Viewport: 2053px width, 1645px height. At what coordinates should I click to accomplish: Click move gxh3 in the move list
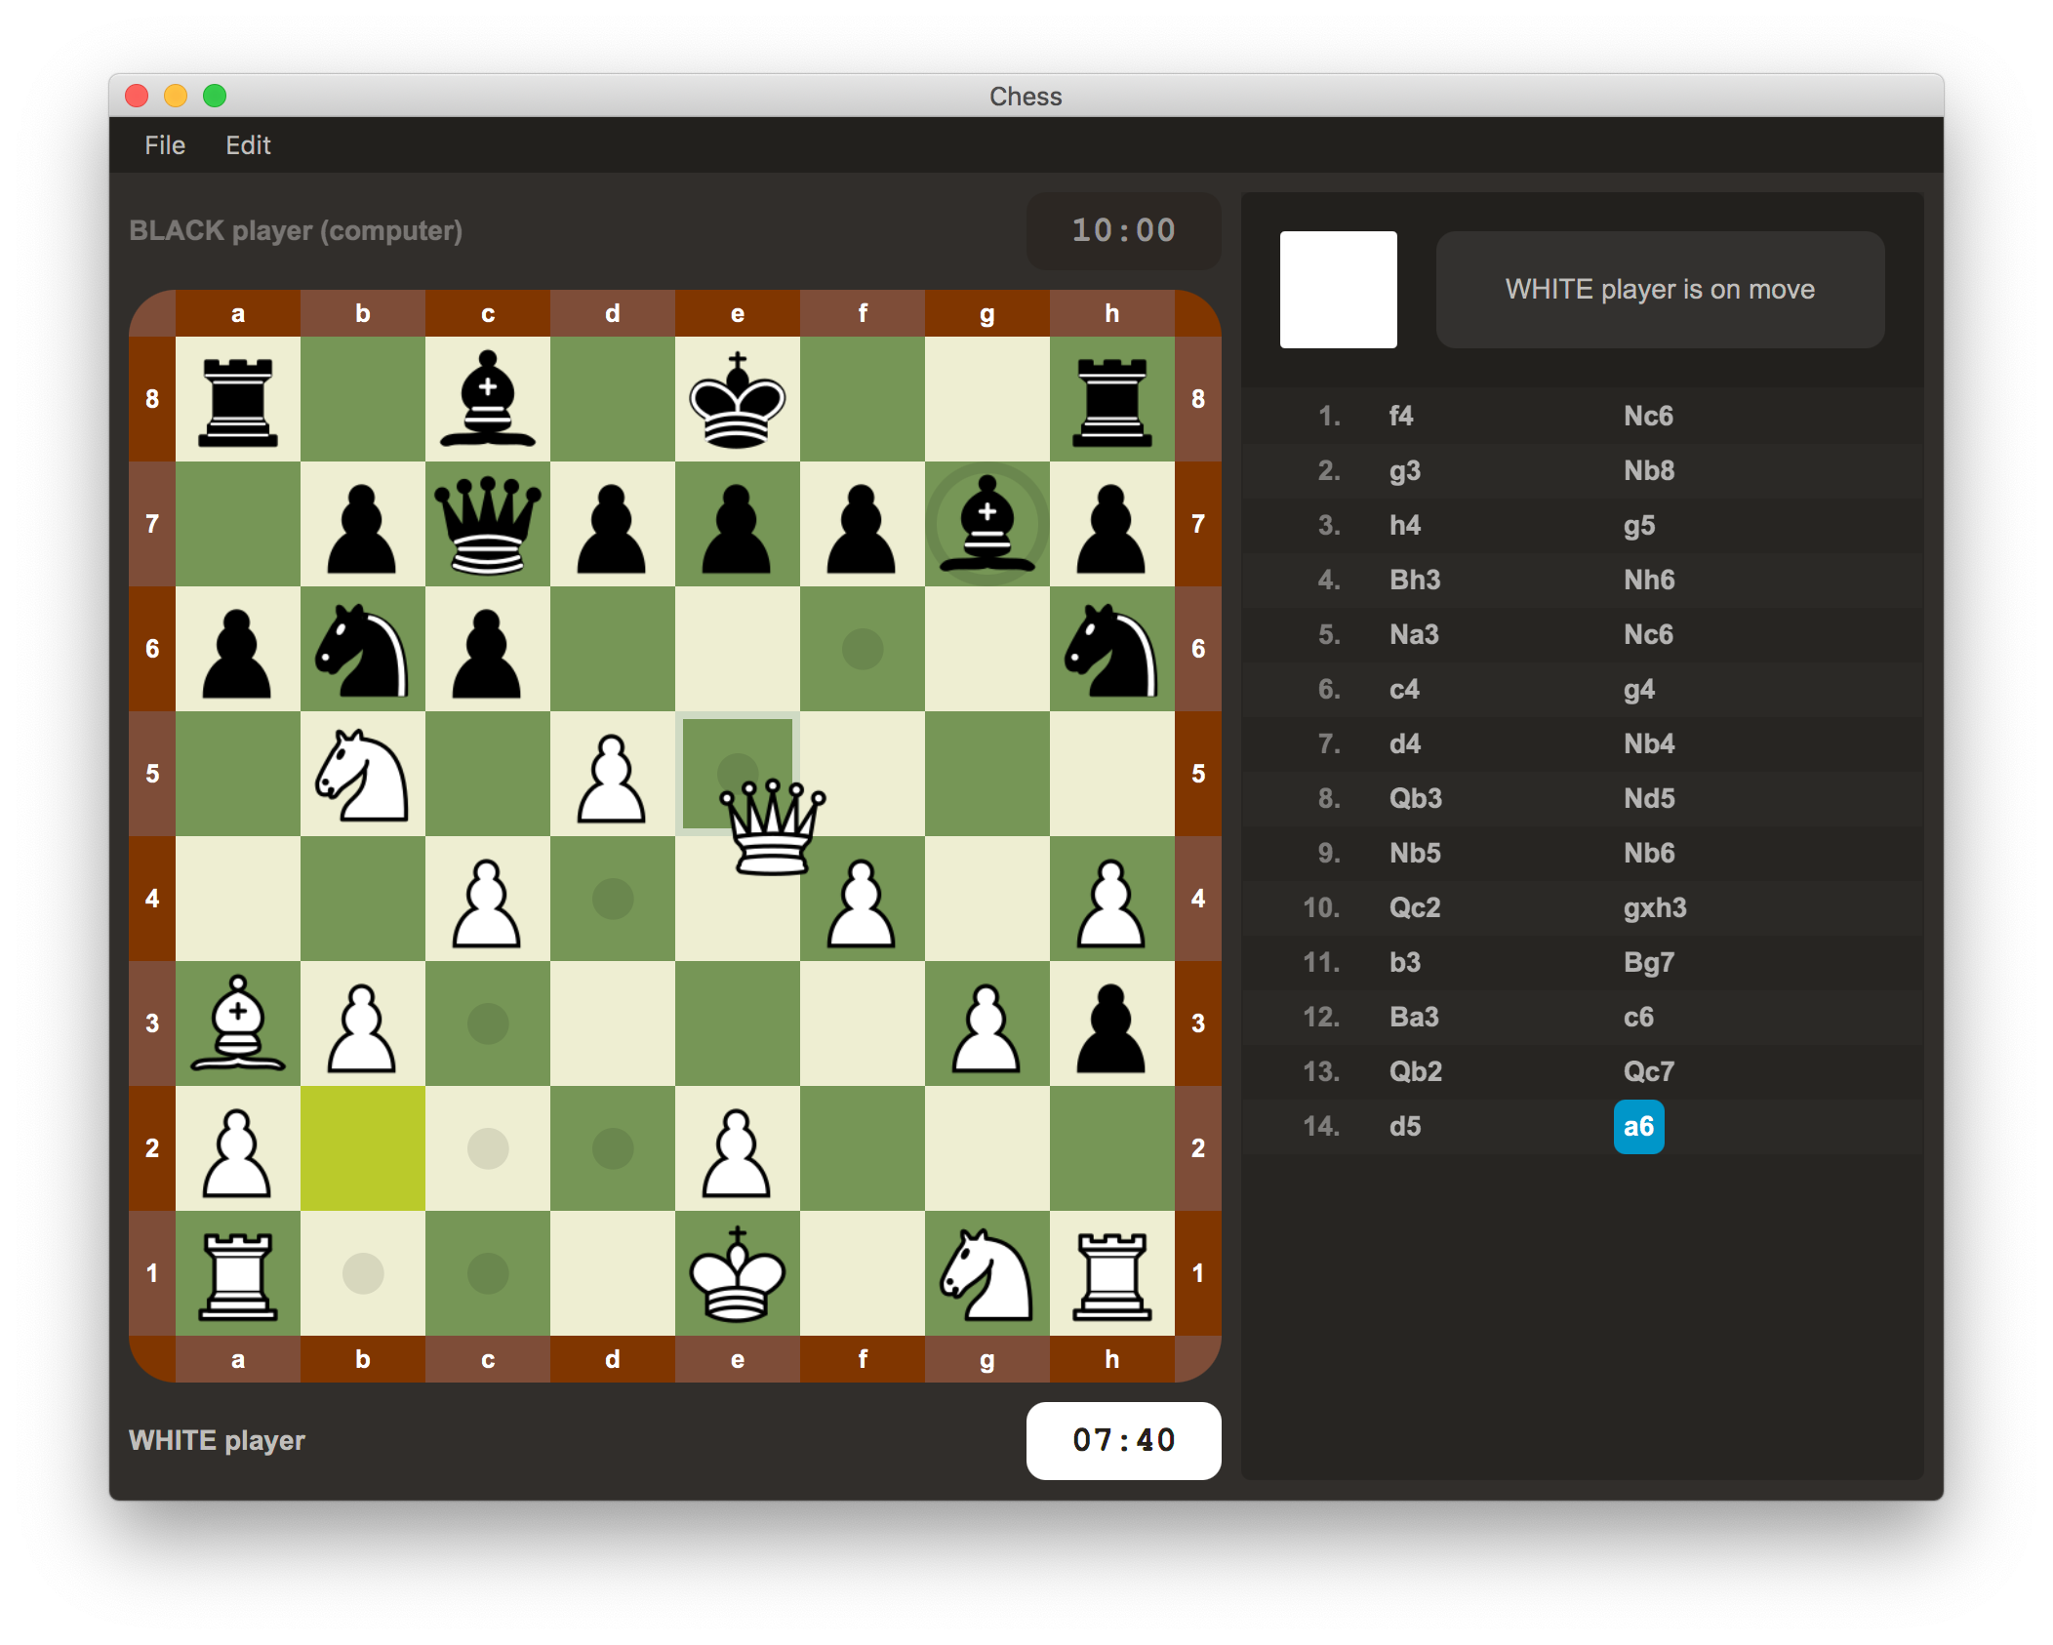[1654, 907]
